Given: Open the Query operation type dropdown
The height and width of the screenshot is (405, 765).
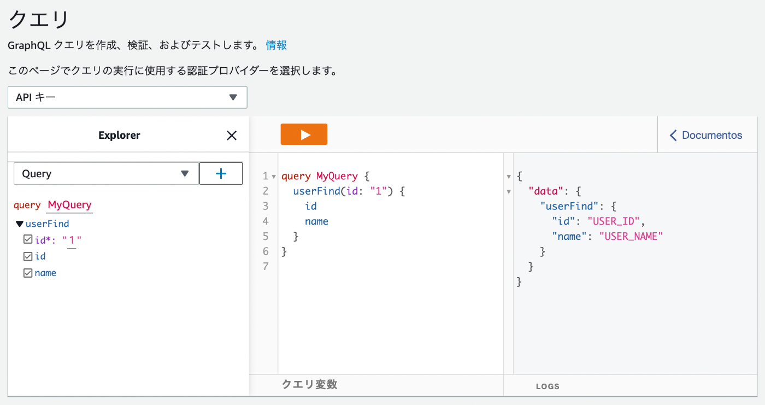Looking at the screenshot, I should tap(106, 174).
